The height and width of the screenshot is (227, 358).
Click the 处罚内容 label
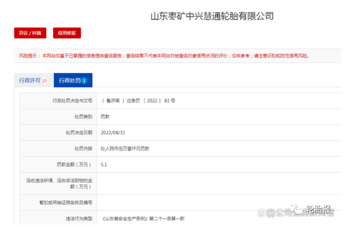(x=83, y=149)
